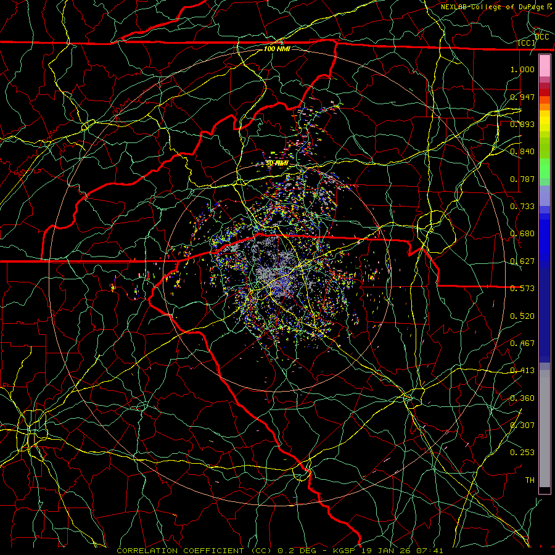Click the 0.733 legend value
This screenshot has height=555, width=555.
(x=522, y=207)
